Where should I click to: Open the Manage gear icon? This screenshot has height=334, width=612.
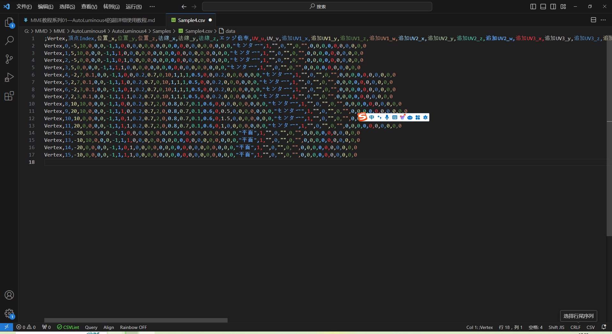click(9, 314)
